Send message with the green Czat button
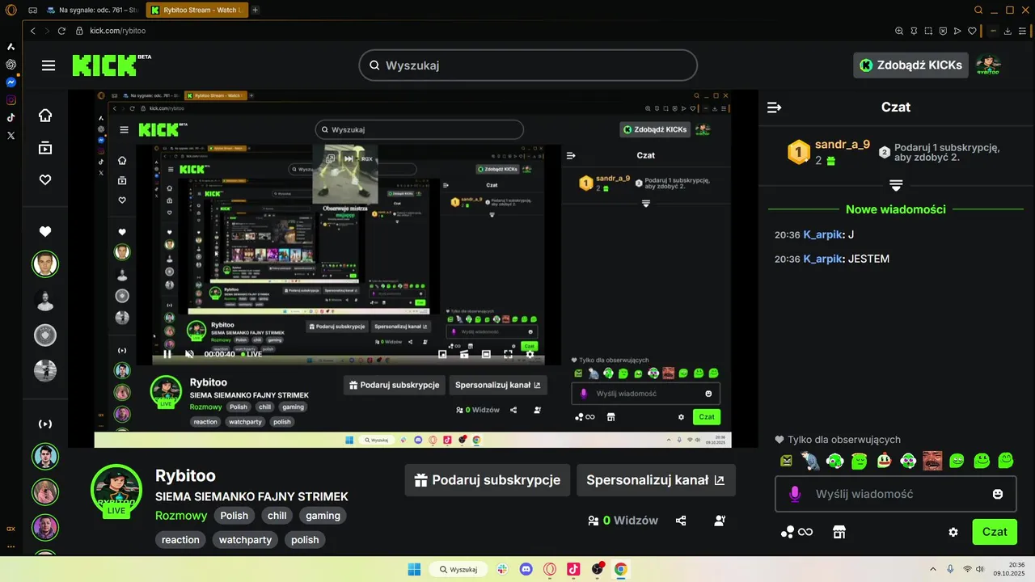 tap(995, 532)
